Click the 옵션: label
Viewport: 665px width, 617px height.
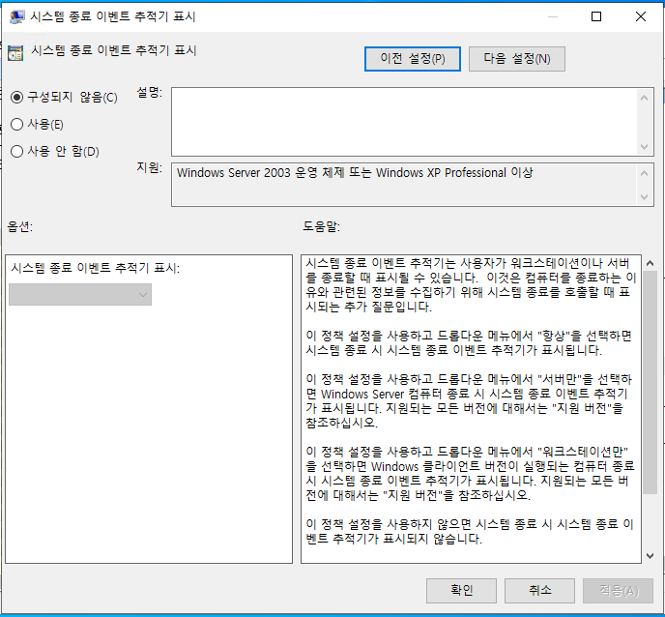pos(20,226)
